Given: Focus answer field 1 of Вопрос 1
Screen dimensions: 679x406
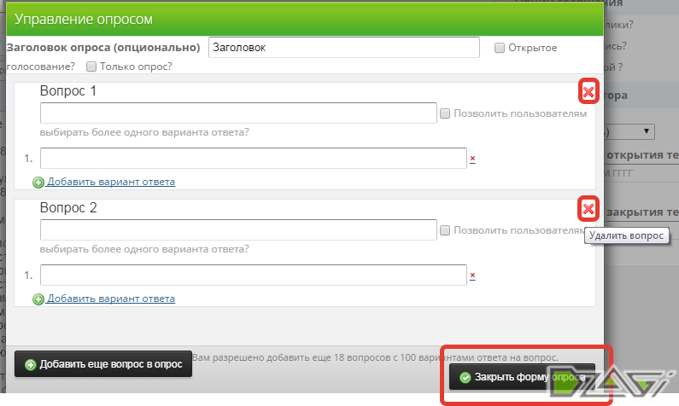Looking at the screenshot, I should click(x=254, y=158).
